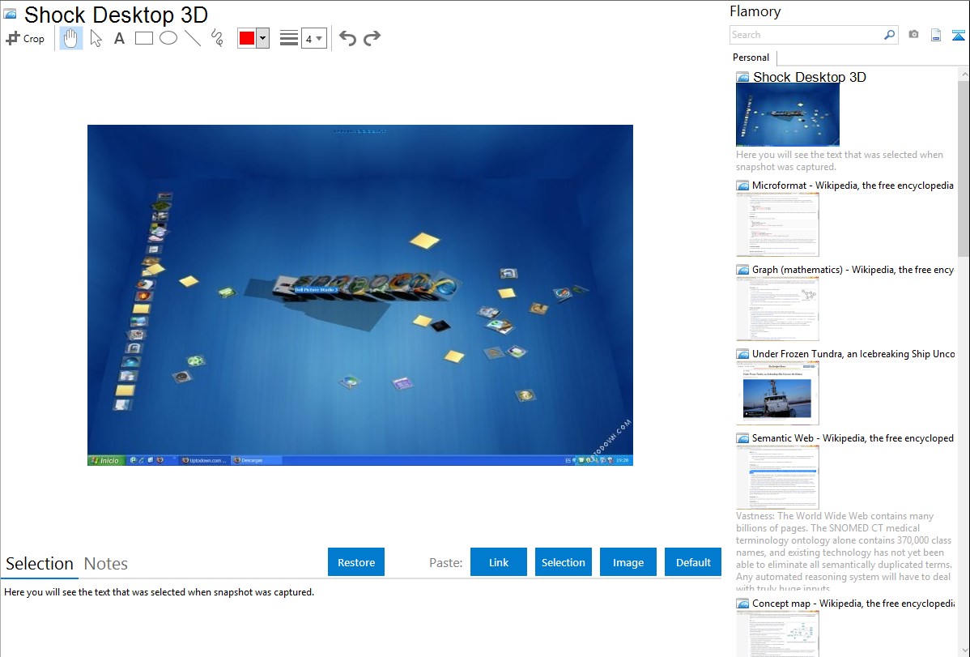Switch to the Personal tab
Viewport: 970px width, 657px height.
point(751,58)
